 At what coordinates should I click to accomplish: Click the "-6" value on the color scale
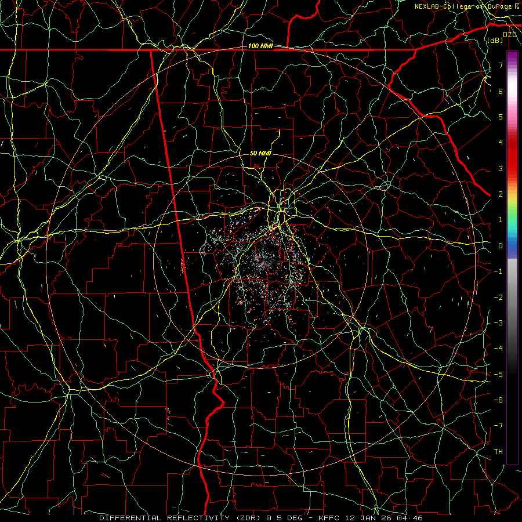point(498,400)
